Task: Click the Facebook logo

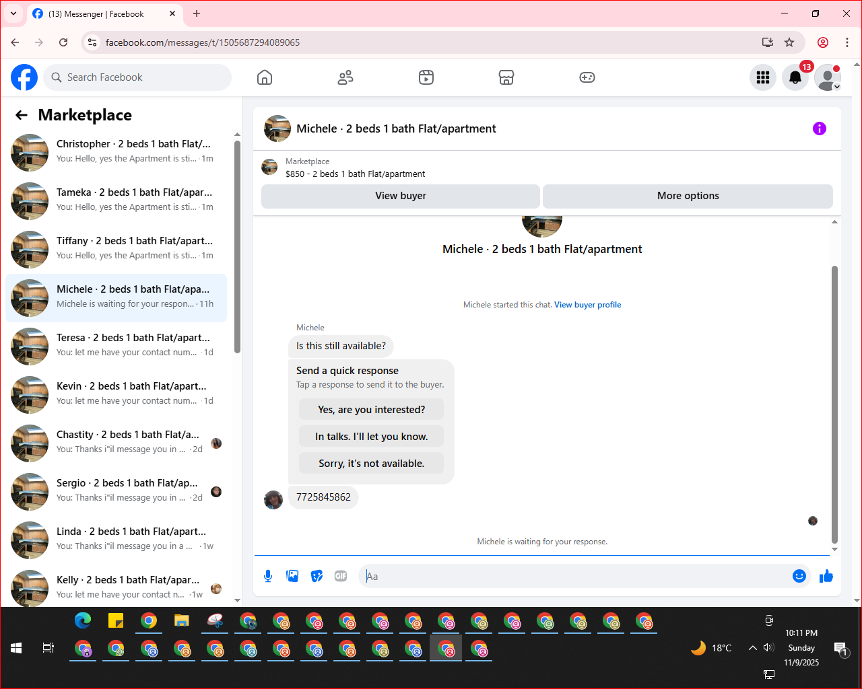Action: coord(24,77)
